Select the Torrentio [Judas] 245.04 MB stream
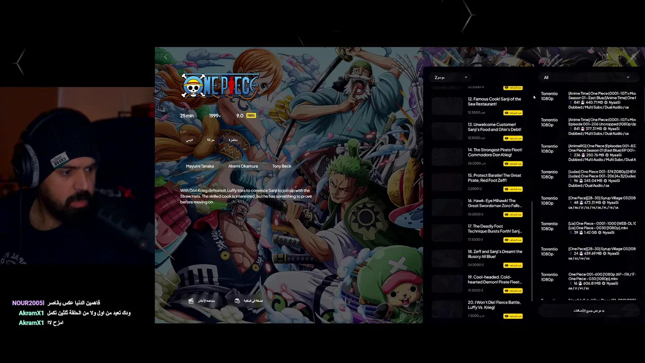 tap(589, 178)
